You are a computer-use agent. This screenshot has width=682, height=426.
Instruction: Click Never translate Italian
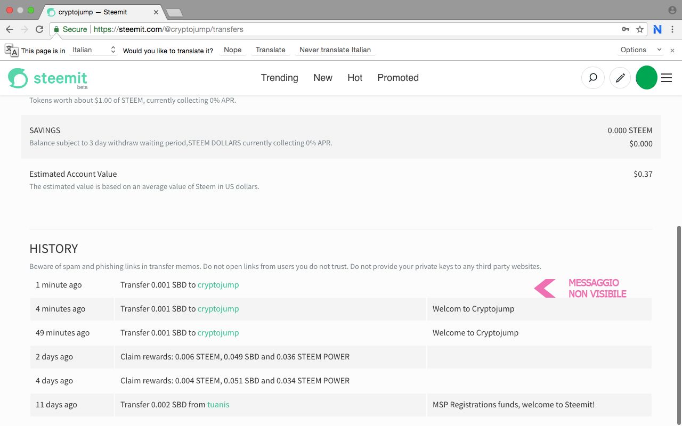[335, 50]
